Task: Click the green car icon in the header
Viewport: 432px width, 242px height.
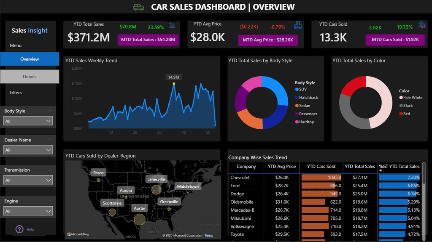Action: 138,7
